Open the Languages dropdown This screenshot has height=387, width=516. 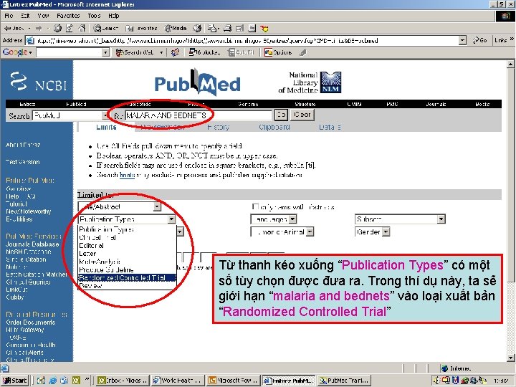click(274, 219)
